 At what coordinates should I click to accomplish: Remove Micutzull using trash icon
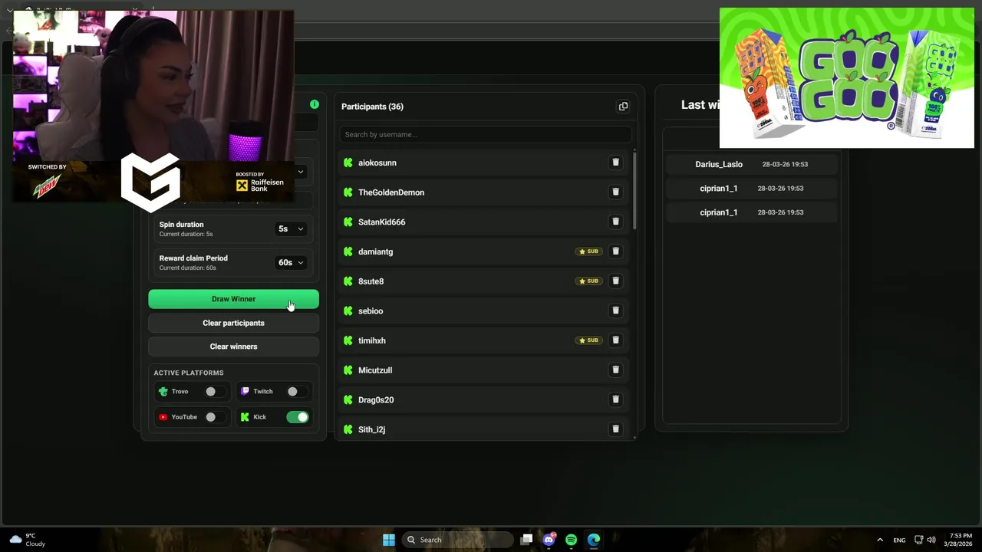click(x=615, y=370)
